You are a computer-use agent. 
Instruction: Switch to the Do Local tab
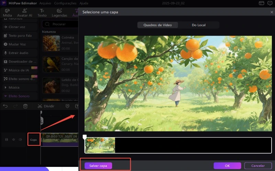pyautogui.click(x=199, y=25)
